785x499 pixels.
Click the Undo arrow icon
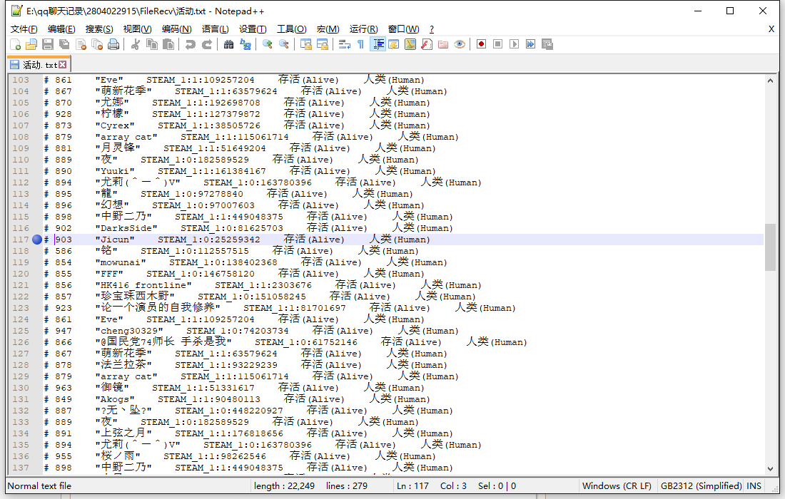click(x=191, y=44)
